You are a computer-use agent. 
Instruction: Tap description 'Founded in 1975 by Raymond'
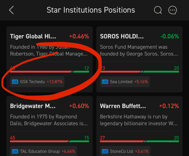point(49,120)
